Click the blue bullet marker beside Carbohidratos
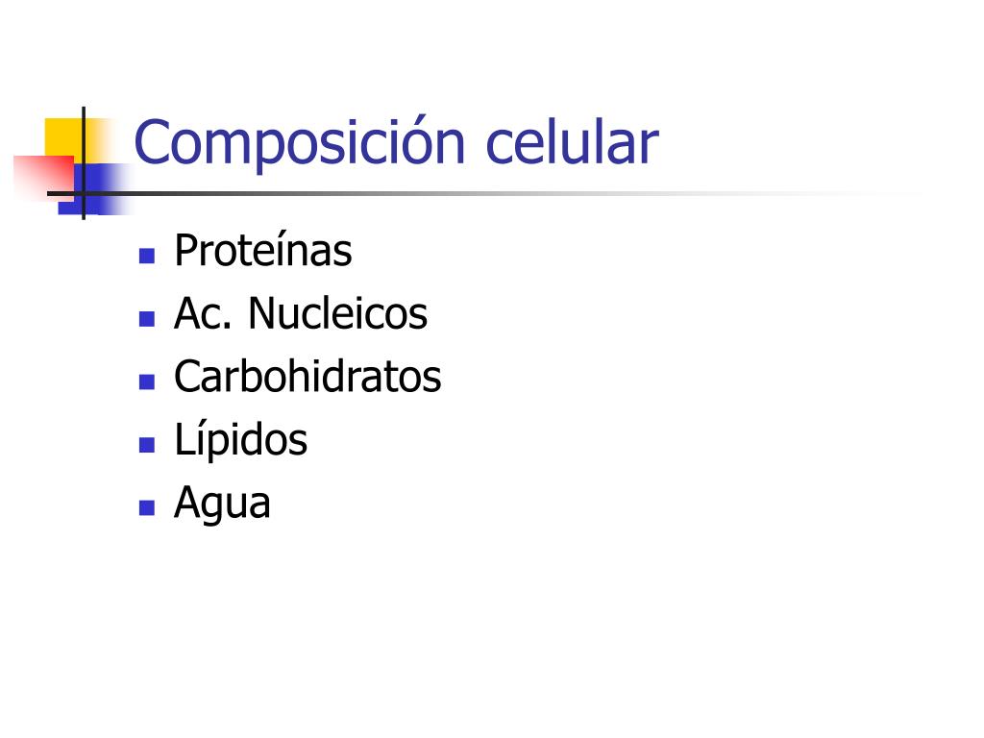Image resolution: width=984 pixels, height=738 pixels. pyautogui.click(x=147, y=381)
